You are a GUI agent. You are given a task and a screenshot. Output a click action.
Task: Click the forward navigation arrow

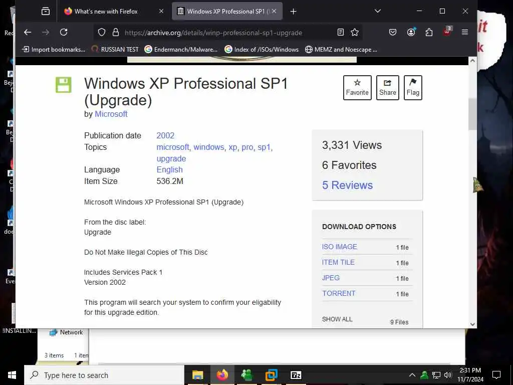tap(46, 32)
